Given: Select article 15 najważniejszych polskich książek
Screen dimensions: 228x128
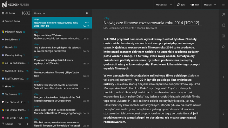Looking at the screenshot, I should [x=62, y=60].
